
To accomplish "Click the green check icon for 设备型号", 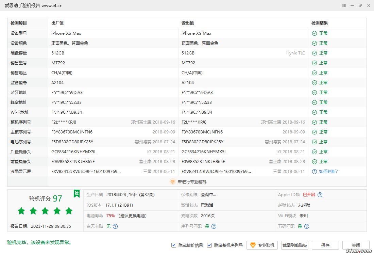I will (314, 33).
